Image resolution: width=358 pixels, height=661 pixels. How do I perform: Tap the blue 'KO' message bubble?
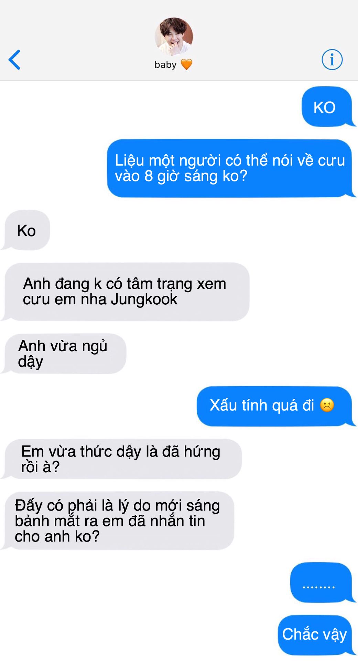tap(327, 107)
